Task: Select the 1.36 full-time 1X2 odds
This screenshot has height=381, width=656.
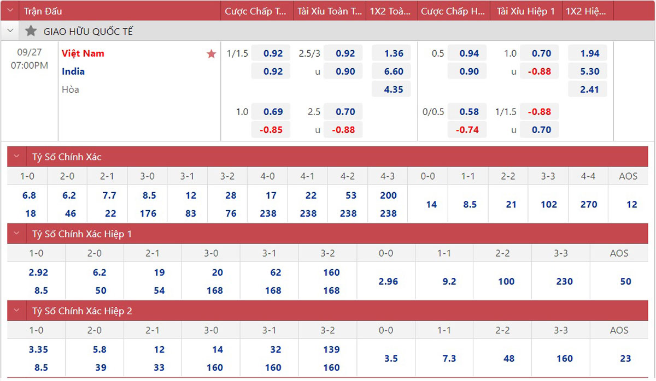Action: tap(394, 53)
